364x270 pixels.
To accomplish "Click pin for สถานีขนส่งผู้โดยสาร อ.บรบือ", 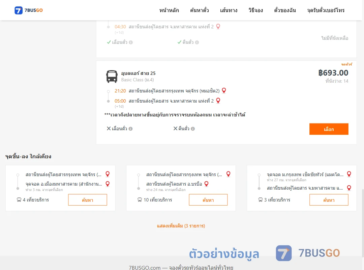I will [206, 184].
